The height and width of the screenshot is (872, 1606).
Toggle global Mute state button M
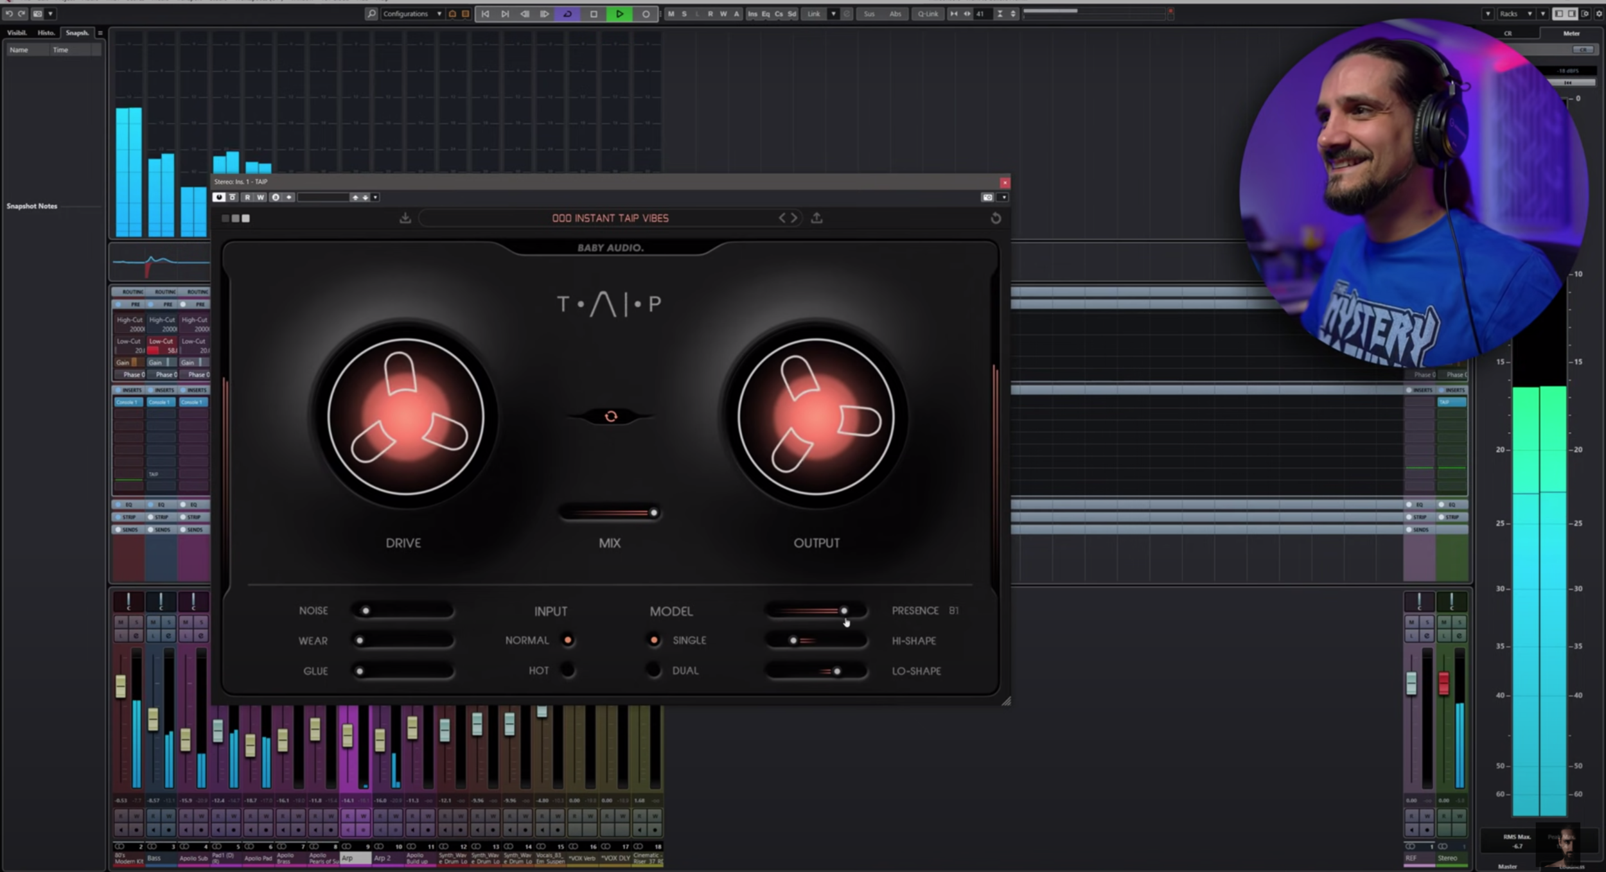[x=671, y=13]
